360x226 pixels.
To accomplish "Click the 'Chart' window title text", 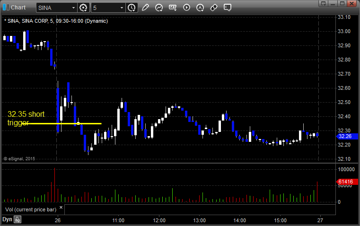I will [x=18, y=8].
